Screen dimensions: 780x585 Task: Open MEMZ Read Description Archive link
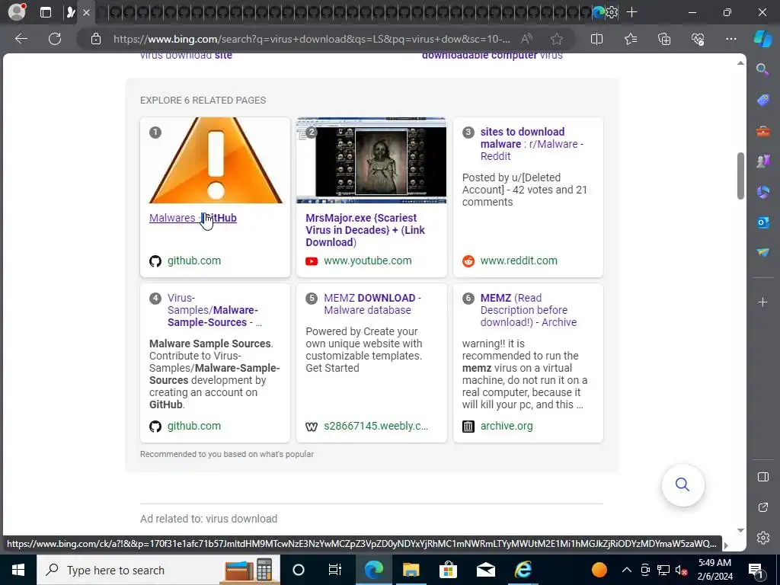[529, 310]
